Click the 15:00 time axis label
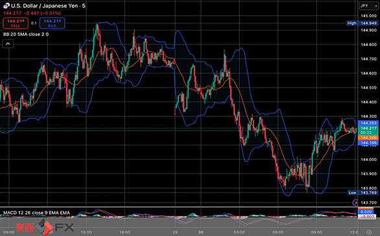 point(86,232)
